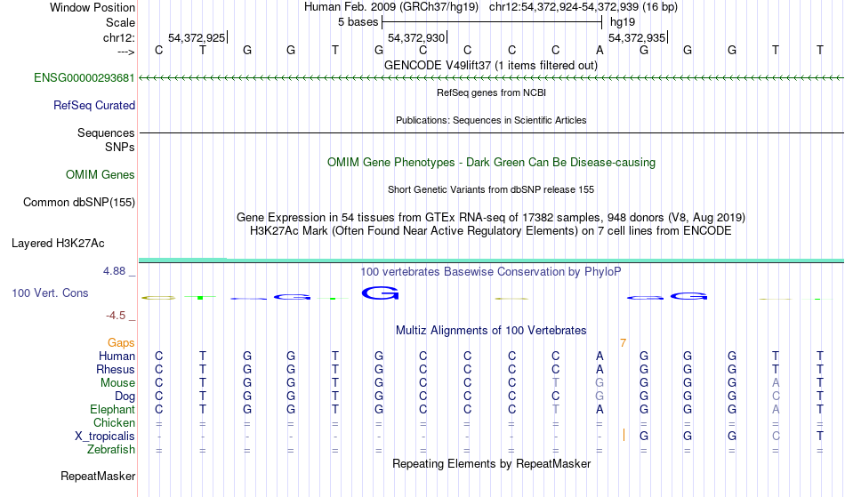Select the Zebrafish species row label
This screenshot has width=845, height=497.
[111, 450]
